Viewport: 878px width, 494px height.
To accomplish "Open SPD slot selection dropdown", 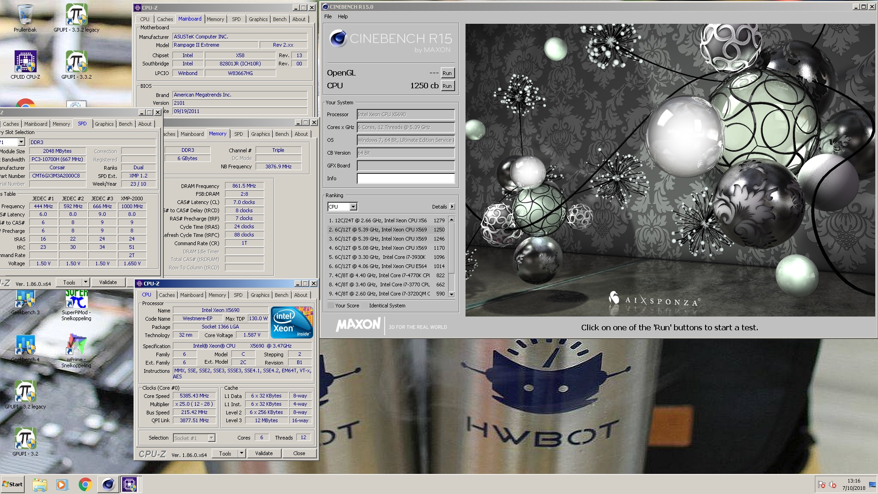I will point(21,142).
